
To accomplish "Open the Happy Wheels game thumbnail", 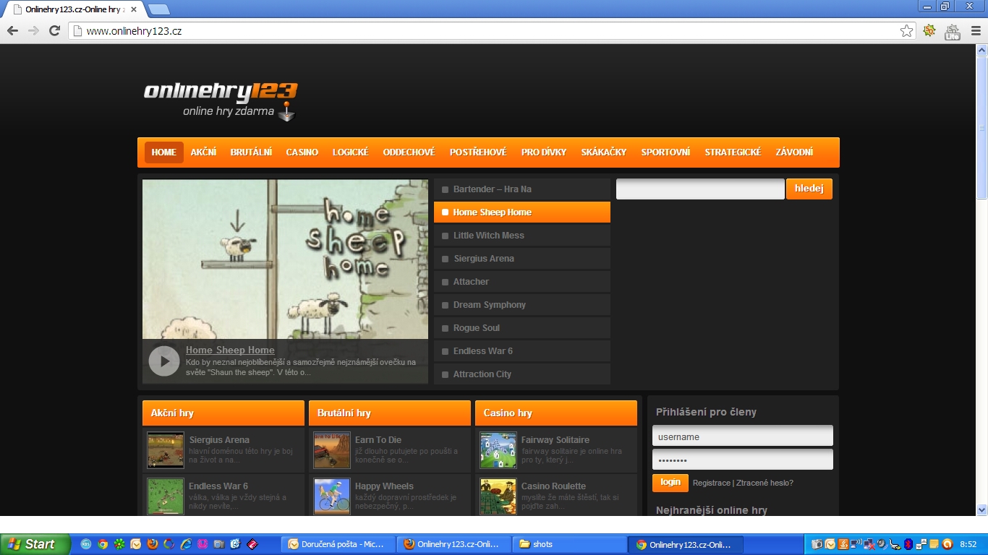I will (332, 496).
